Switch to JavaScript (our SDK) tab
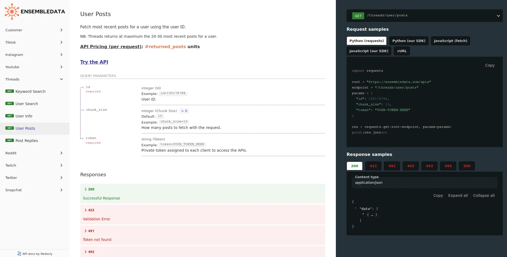Viewport: 507px width, 257px height. (x=369, y=51)
